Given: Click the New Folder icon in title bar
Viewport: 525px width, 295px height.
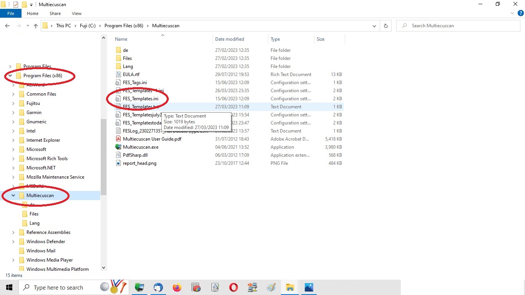Looking at the screenshot, I should pyautogui.click(x=24, y=5).
